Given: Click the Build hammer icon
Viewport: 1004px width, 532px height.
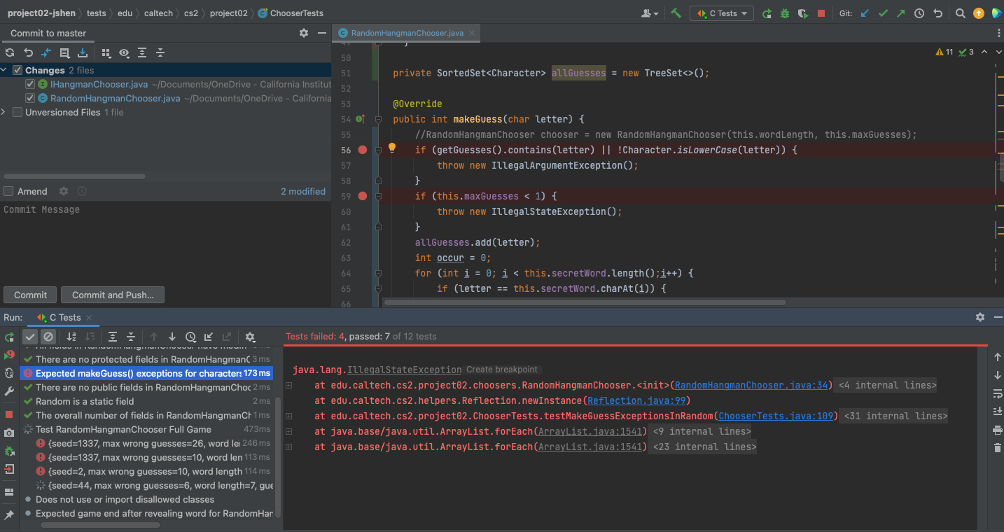Looking at the screenshot, I should [676, 13].
